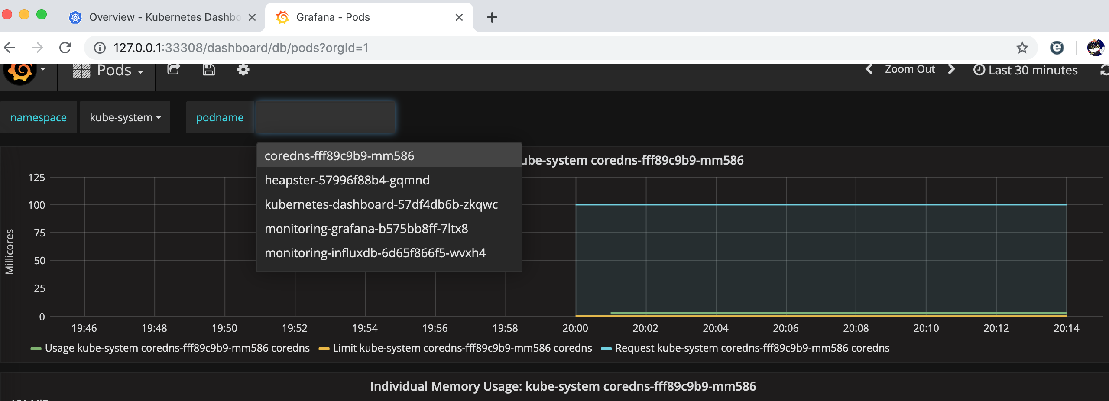Viewport: 1109px width, 401px height.
Task: Click the Zoom Out button
Action: pyautogui.click(x=910, y=69)
